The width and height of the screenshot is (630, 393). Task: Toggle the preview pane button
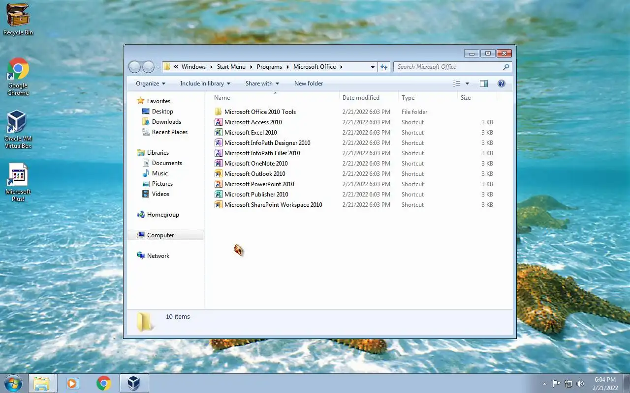(x=484, y=84)
